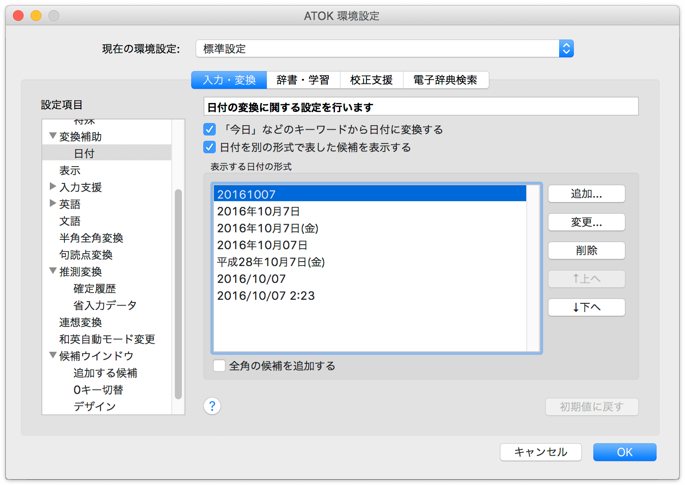This screenshot has width=685, height=485.
Task: Select the 和英自動モード変更 settings item
Action: point(107,339)
